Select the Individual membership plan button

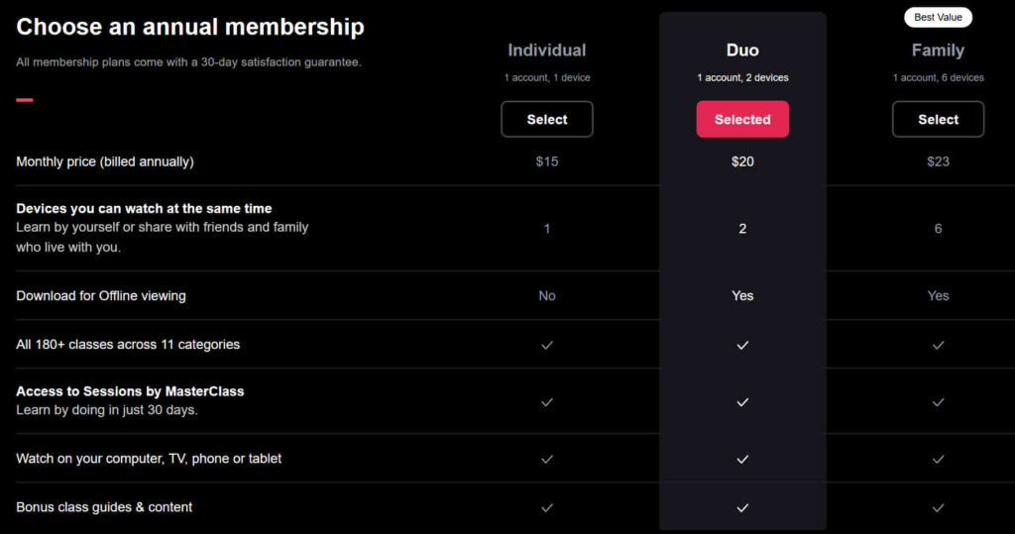click(x=547, y=119)
